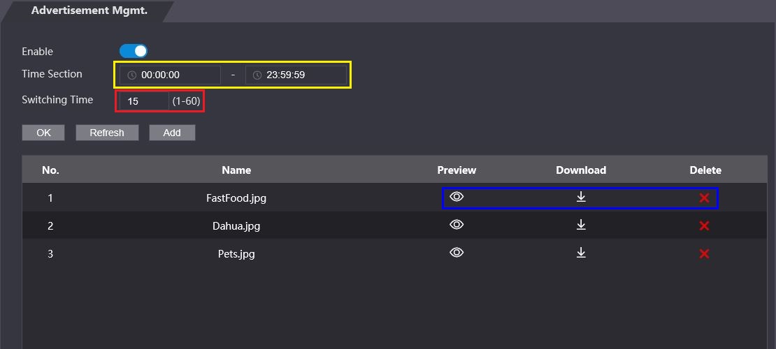
Task: Delete FastFood.jpg from the list
Action: 704,198
